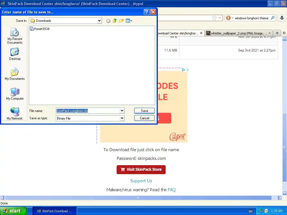Click the Back arrow in save dialog

(x=108, y=21)
